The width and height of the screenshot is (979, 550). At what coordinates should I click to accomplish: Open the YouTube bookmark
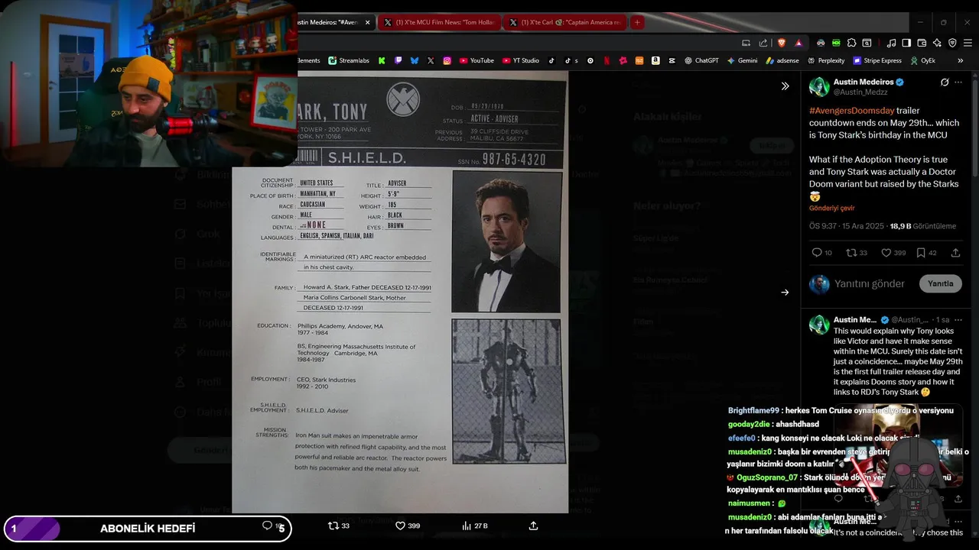[x=476, y=60]
